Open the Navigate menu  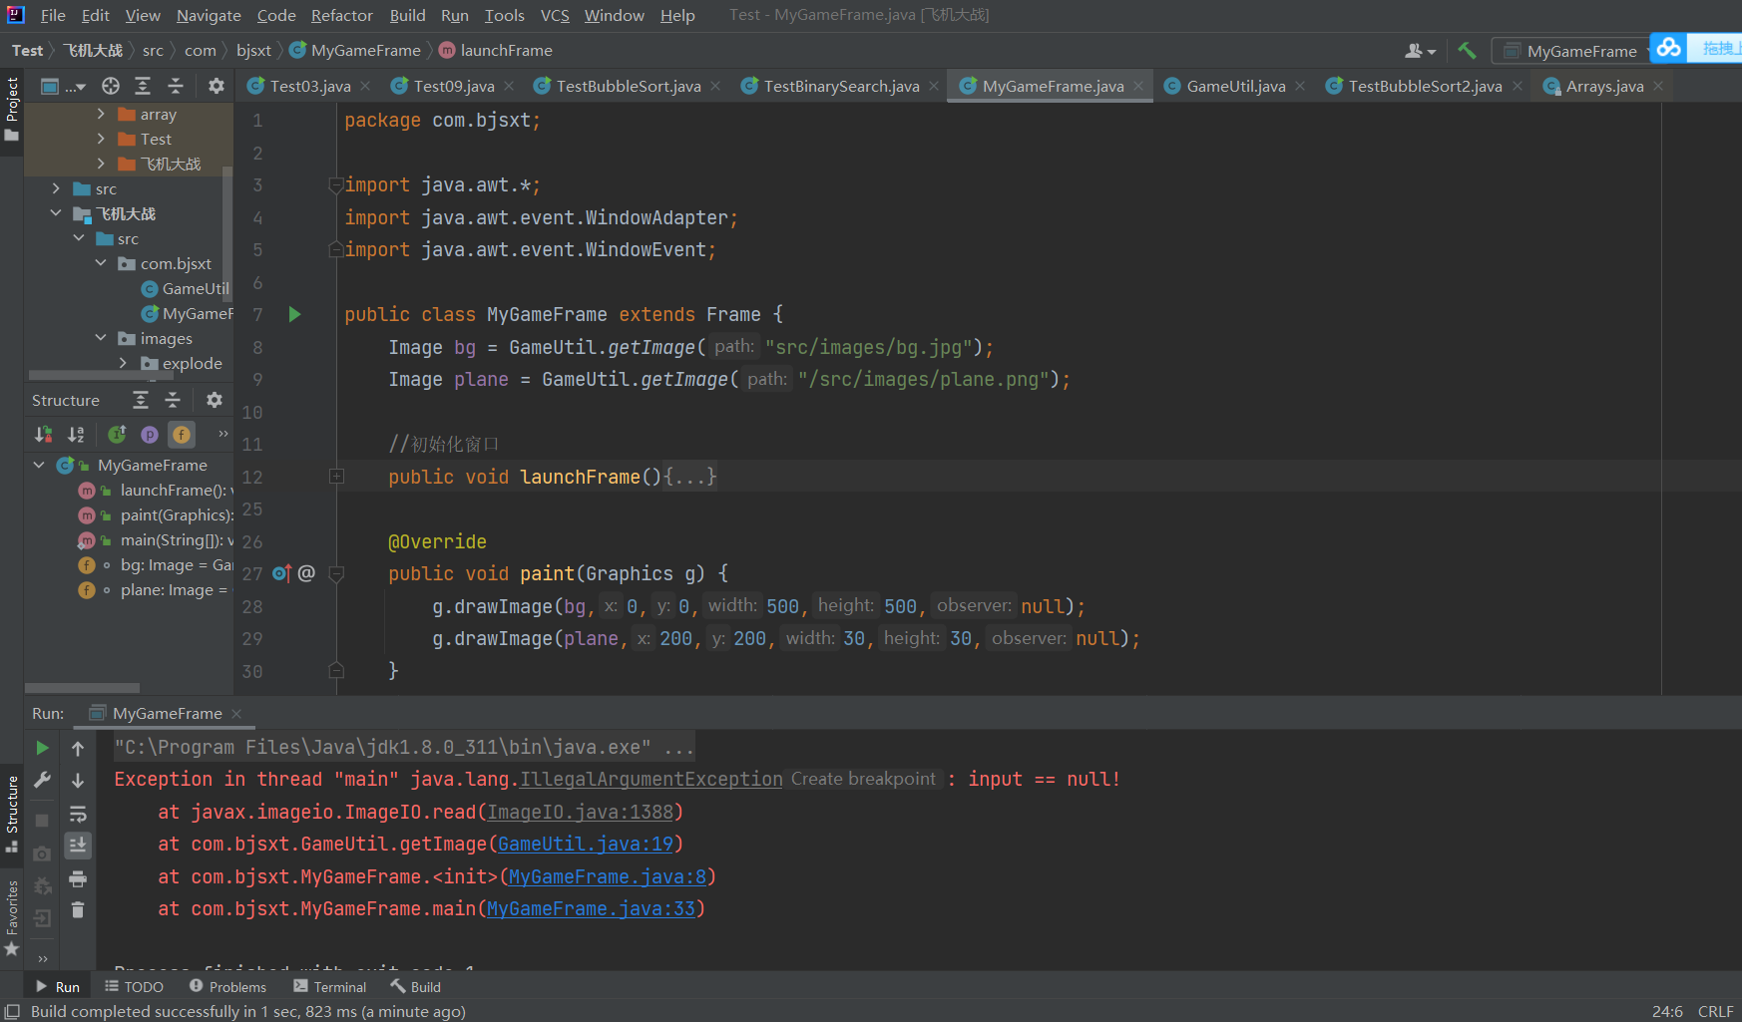tap(209, 15)
